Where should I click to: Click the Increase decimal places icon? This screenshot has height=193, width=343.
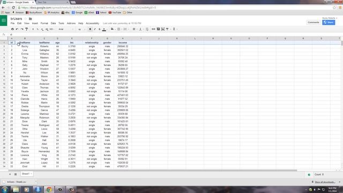[x=47, y=29]
